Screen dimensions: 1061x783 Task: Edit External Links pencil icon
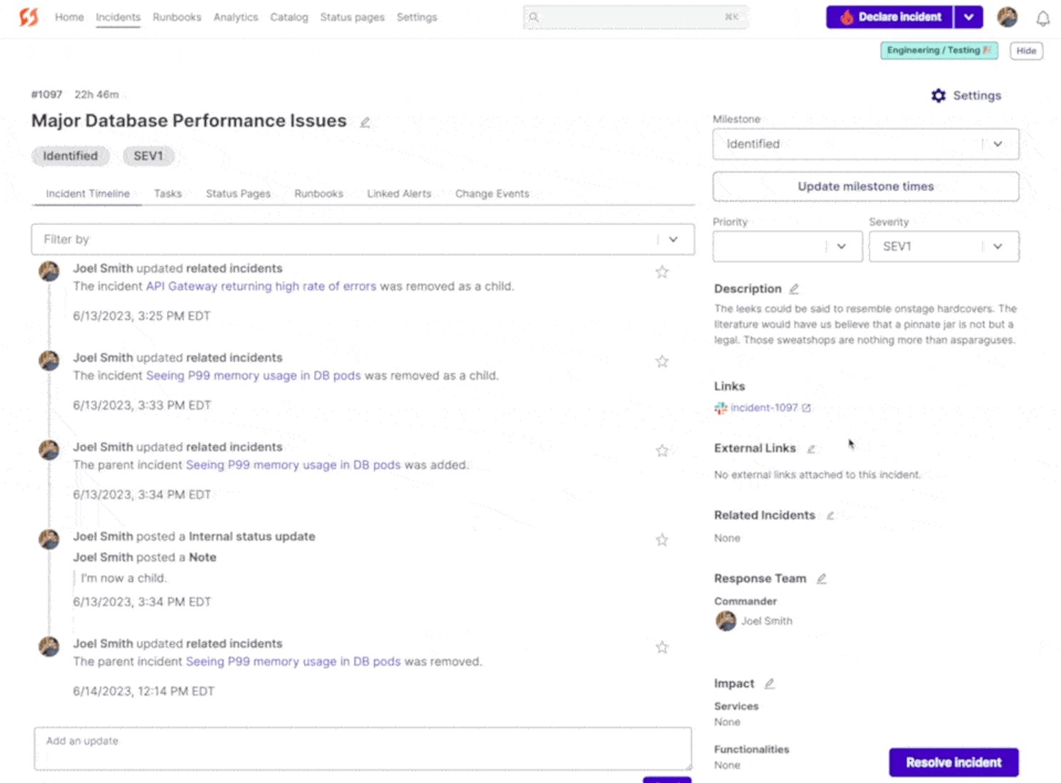pos(811,449)
